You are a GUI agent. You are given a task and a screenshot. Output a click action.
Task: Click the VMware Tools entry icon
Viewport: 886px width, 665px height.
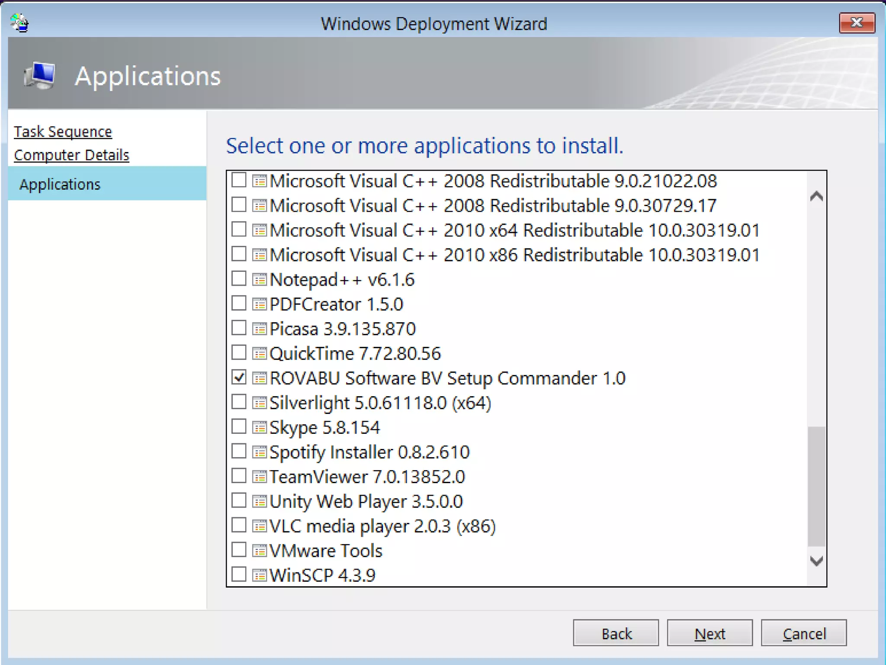(x=259, y=551)
